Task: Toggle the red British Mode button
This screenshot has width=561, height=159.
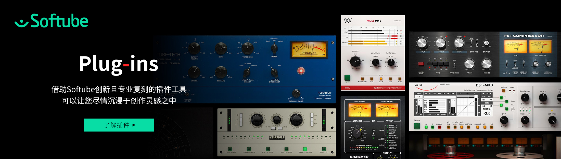Action: [421, 64]
